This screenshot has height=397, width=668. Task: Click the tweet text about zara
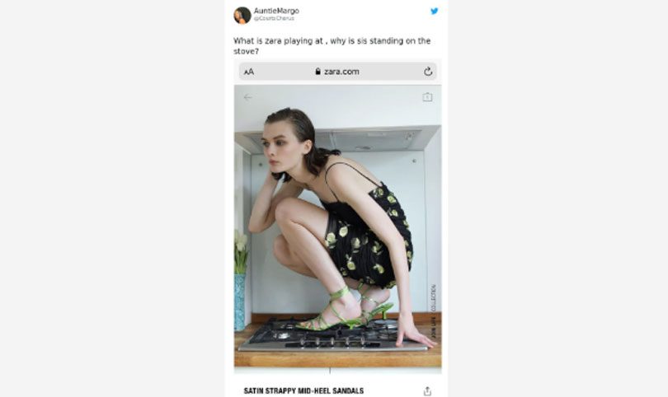click(332, 46)
